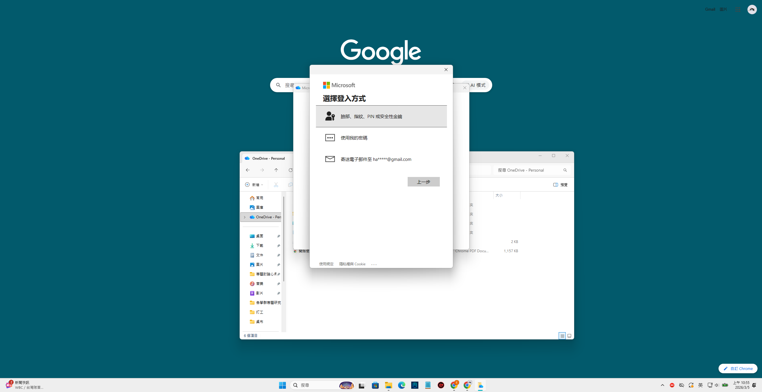Sort by the 大小 column header
Viewport: 762px width, 392px height.
[506, 195]
